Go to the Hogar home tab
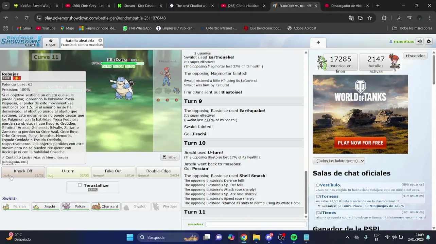This screenshot has height=244, width=436. [51, 42]
